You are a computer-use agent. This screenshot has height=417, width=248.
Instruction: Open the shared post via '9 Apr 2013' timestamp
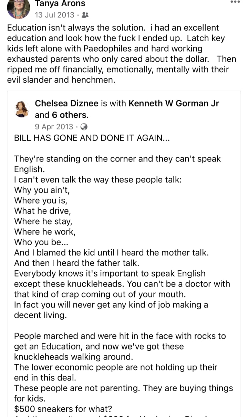coord(54,126)
